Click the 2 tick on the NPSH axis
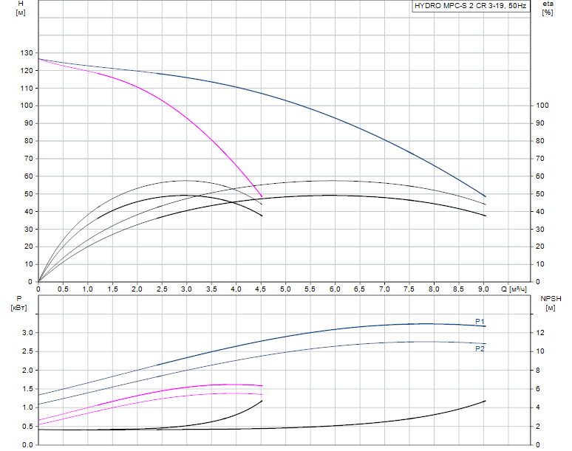Screen dimensions: 572x451 (x=538, y=426)
